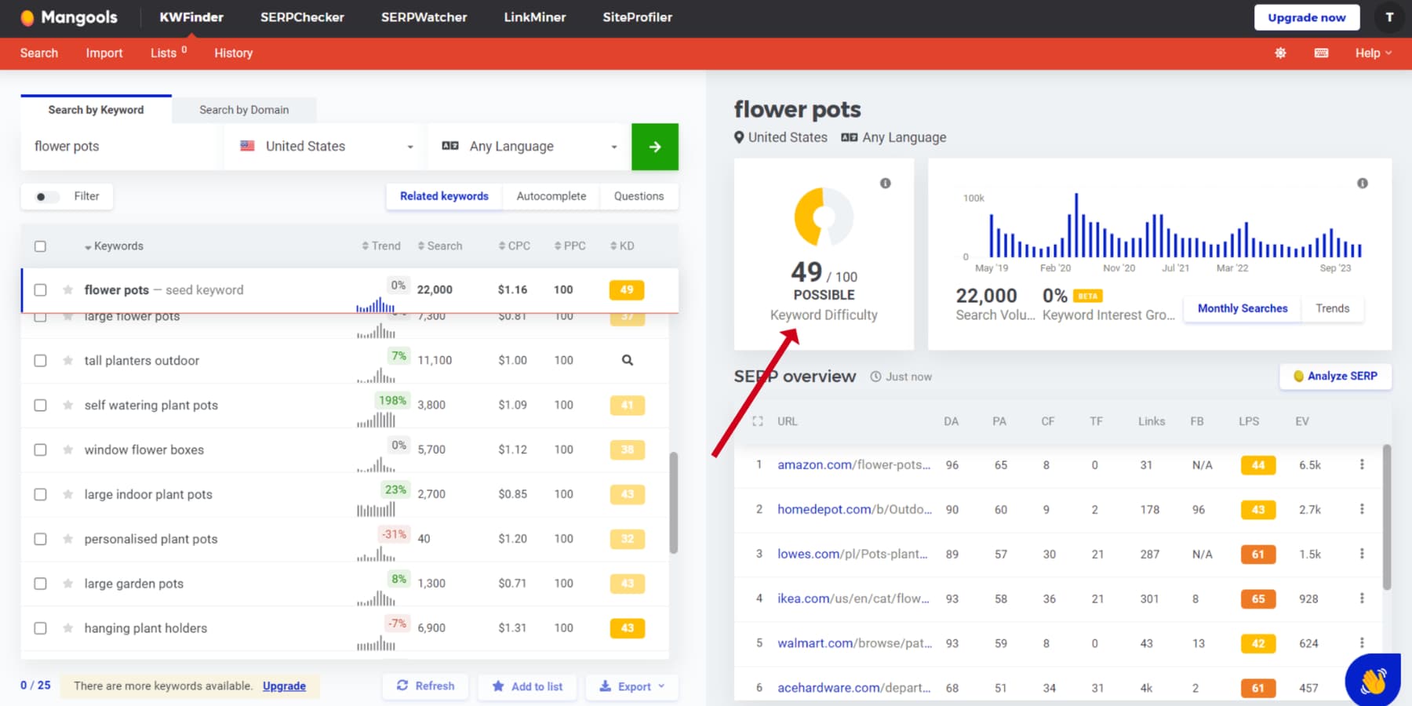Select all keywords via the header checkbox
The image size is (1412, 706).
click(x=40, y=246)
